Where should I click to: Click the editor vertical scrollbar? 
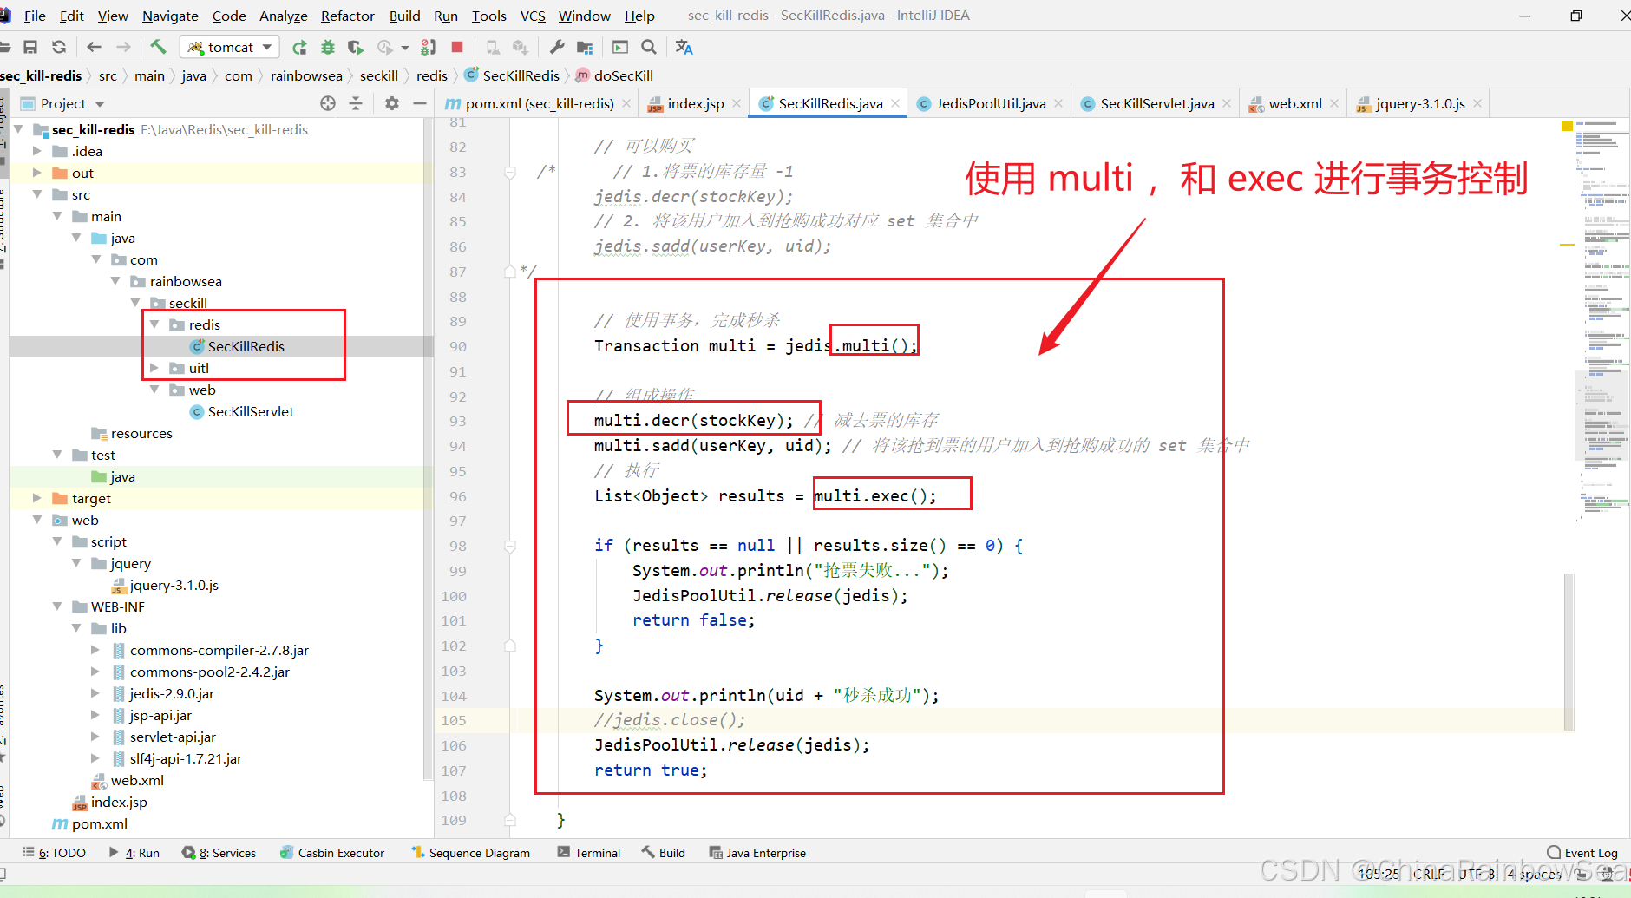pos(1569,651)
